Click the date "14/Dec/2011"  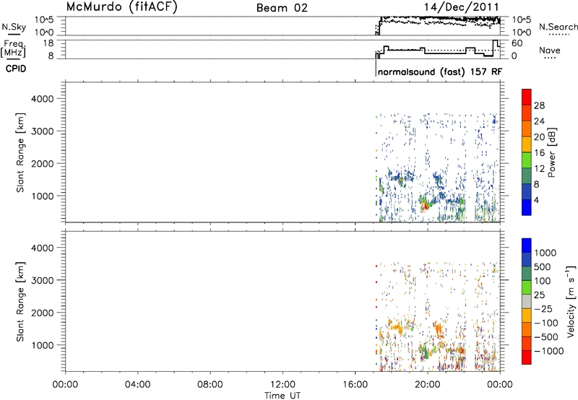click(462, 7)
